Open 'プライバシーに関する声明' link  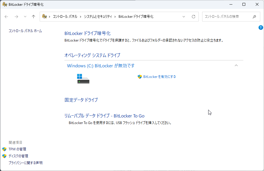coord(26,163)
